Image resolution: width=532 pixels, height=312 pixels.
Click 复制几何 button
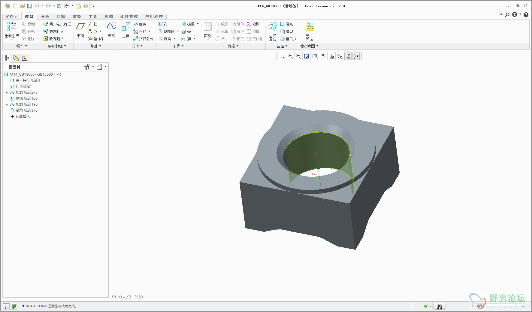(x=54, y=31)
